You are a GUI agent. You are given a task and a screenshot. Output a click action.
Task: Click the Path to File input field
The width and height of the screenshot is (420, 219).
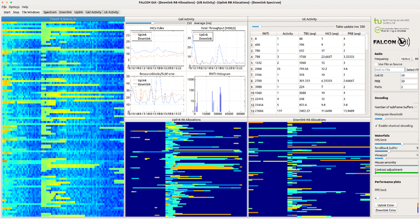coord(389,70)
